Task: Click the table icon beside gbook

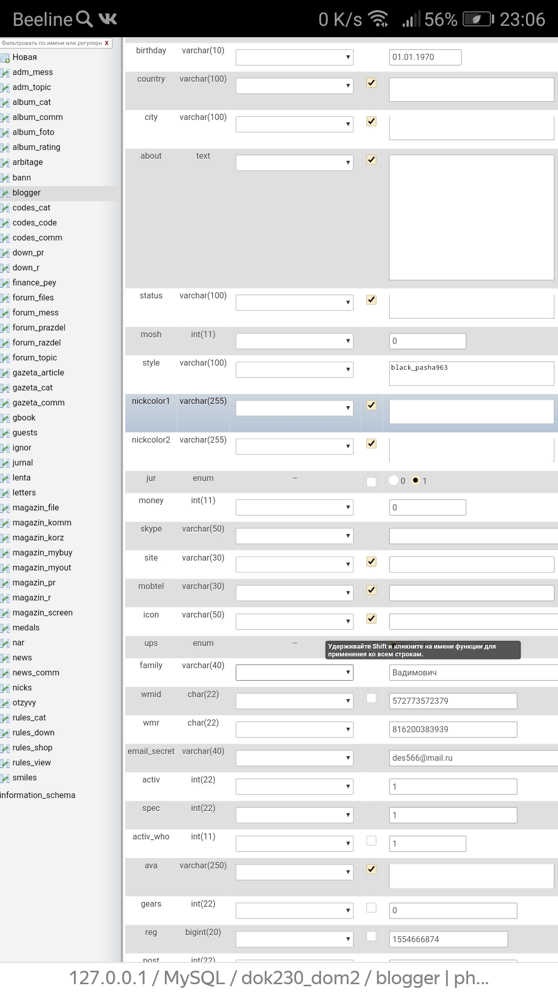Action: click(5, 418)
